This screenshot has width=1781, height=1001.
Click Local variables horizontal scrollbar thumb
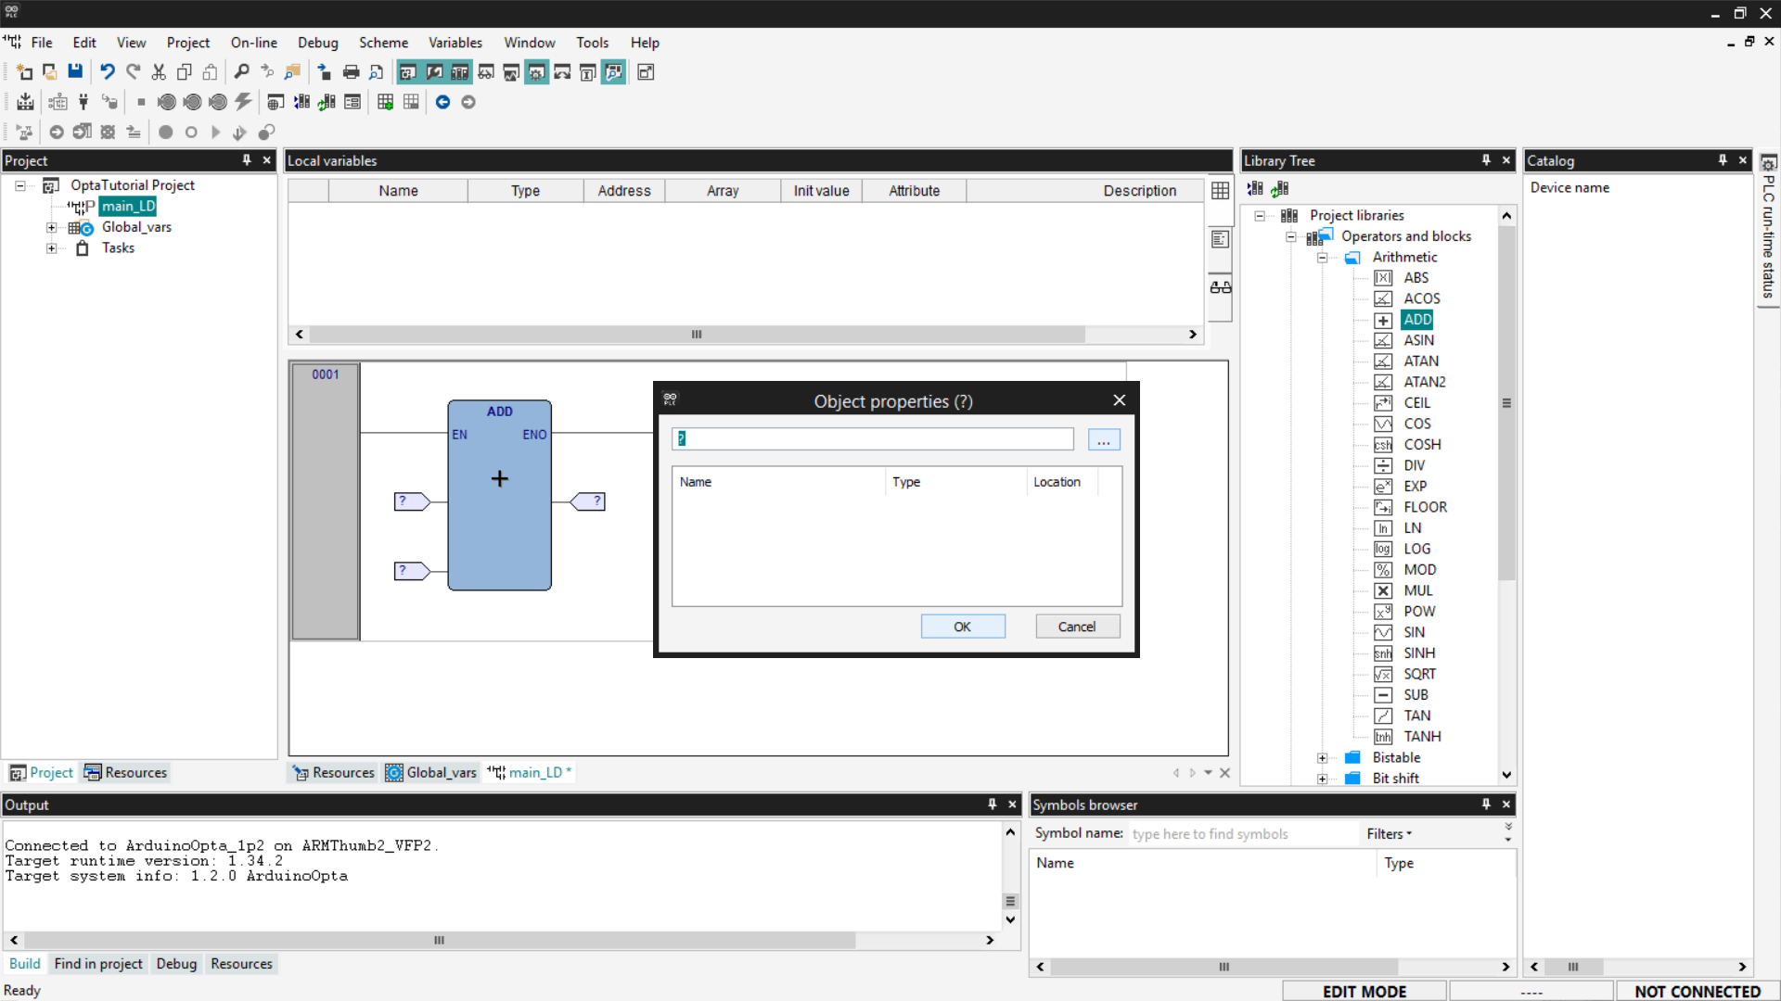tap(696, 335)
